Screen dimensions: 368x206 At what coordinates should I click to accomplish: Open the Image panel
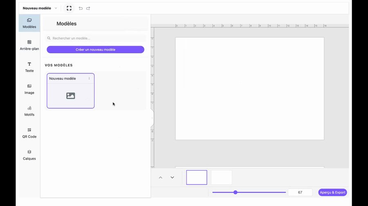click(x=29, y=89)
